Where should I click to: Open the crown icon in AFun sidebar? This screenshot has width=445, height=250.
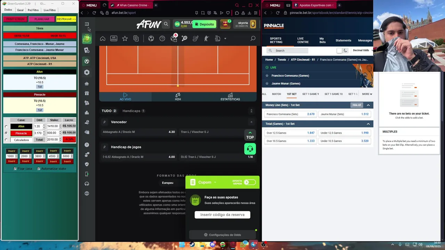tap(87, 83)
